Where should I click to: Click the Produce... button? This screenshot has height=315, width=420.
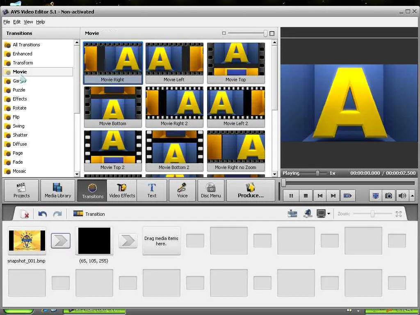coord(251,190)
